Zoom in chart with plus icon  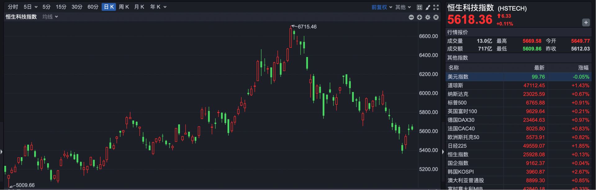click(419, 17)
